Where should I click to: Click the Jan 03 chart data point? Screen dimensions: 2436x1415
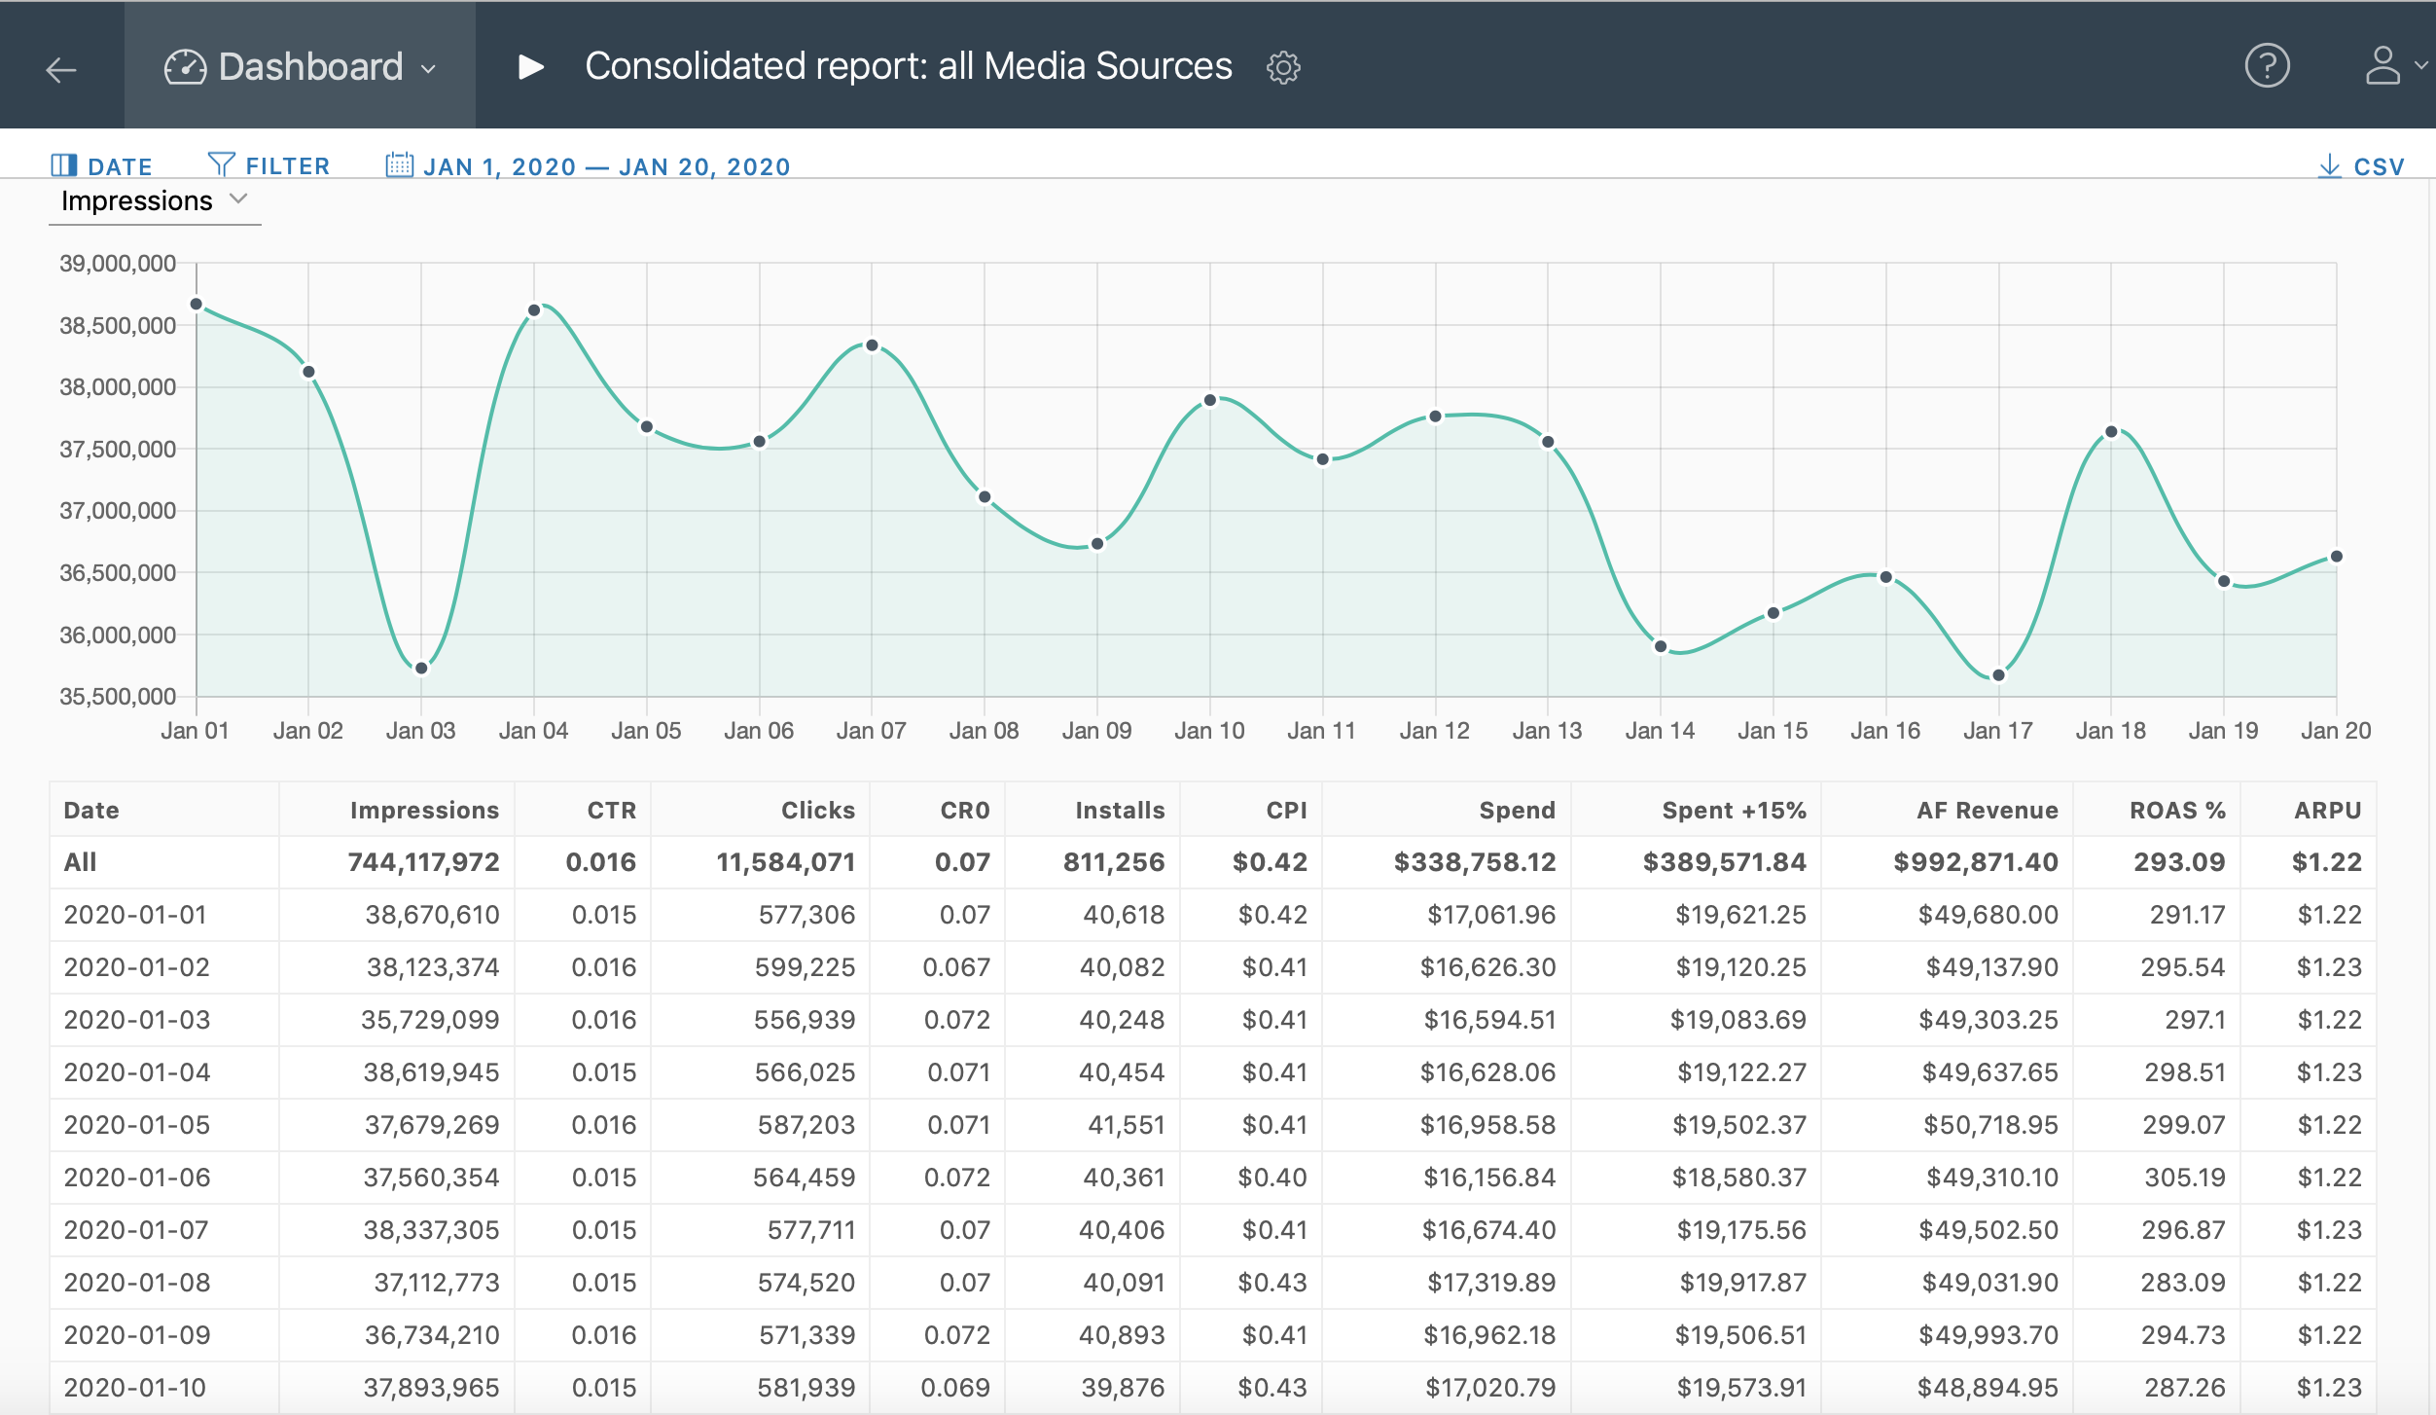[x=421, y=669]
